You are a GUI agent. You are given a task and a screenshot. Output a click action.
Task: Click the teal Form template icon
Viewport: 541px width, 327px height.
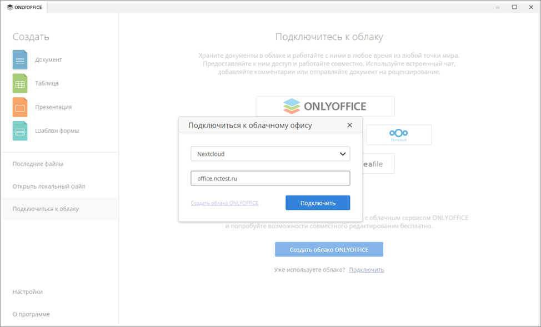[x=20, y=131]
